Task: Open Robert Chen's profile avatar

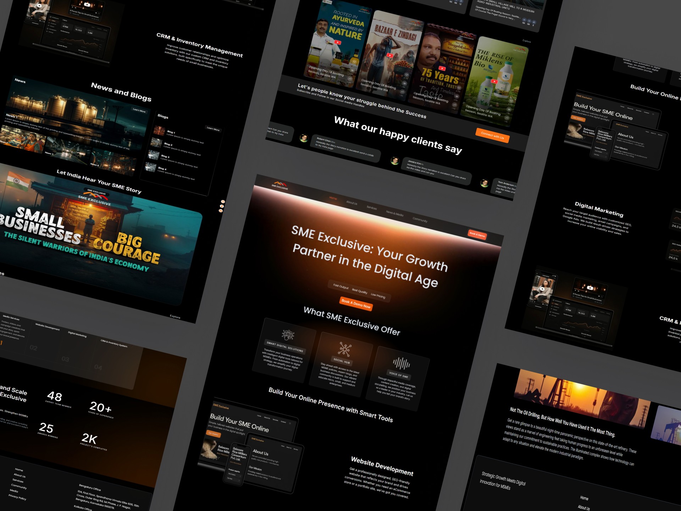Action: [304, 138]
